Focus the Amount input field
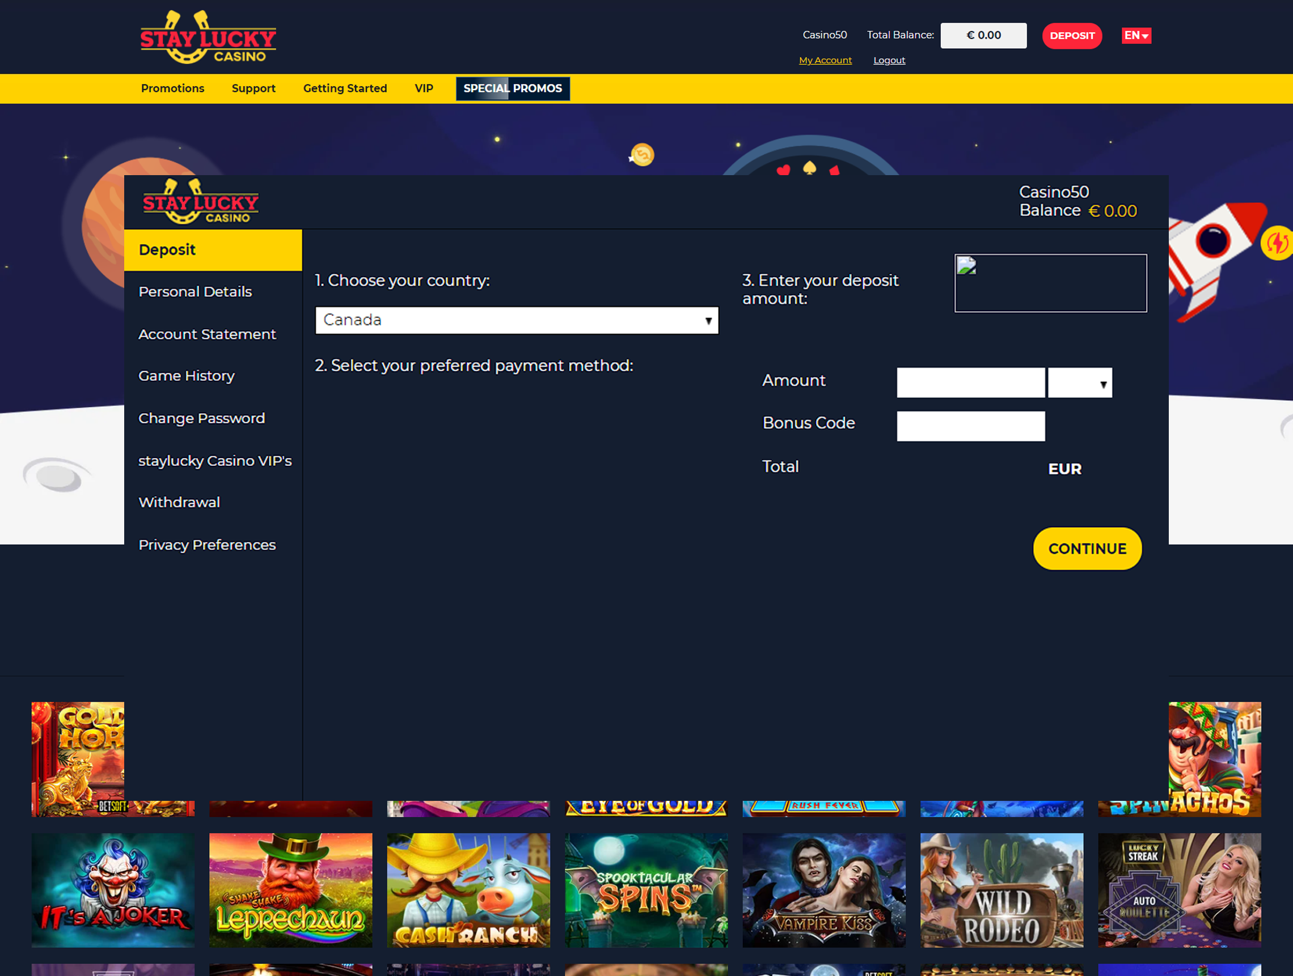The image size is (1293, 976). click(970, 383)
